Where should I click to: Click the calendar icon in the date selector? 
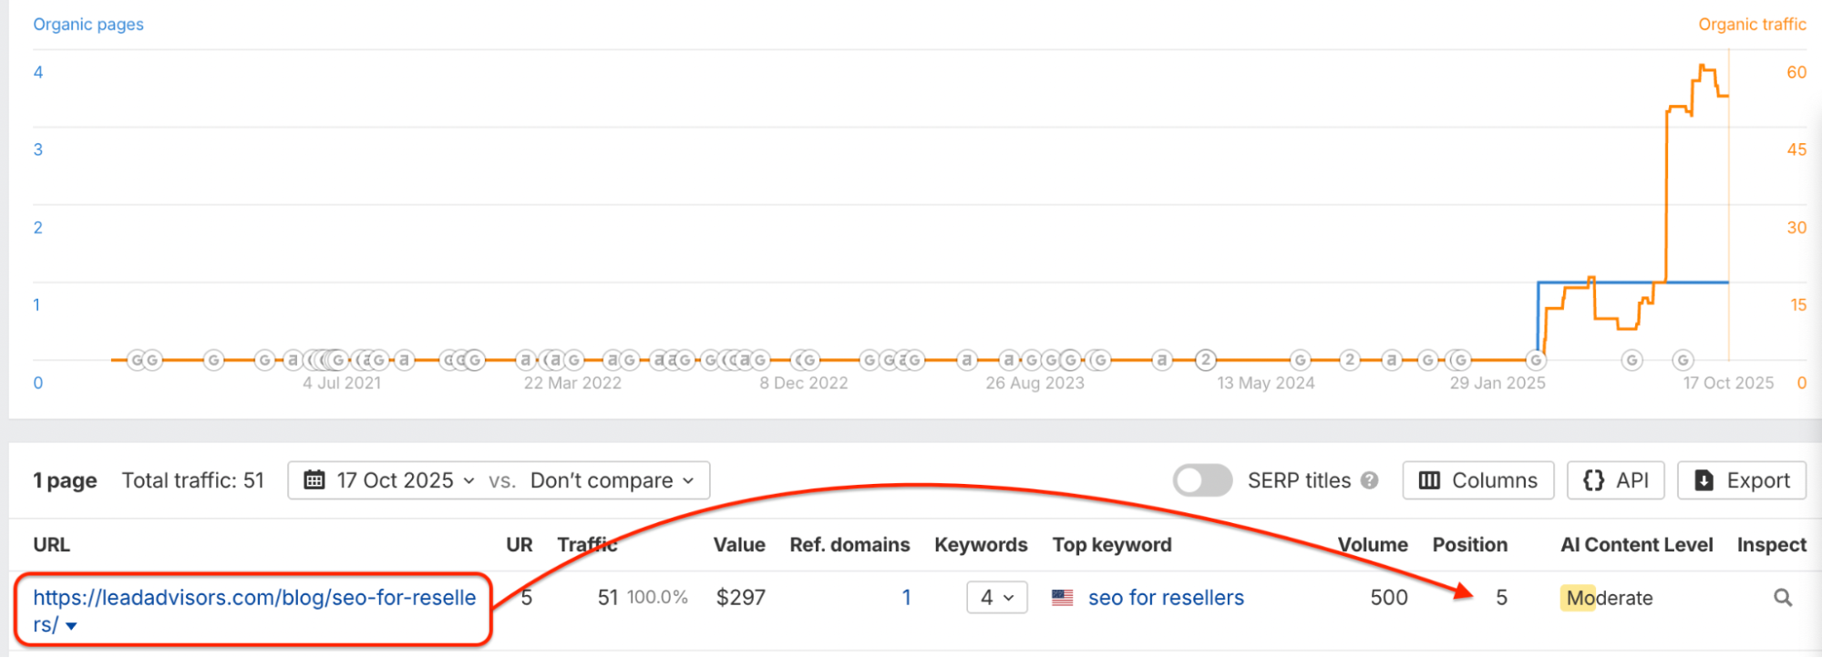pos(314,480)
